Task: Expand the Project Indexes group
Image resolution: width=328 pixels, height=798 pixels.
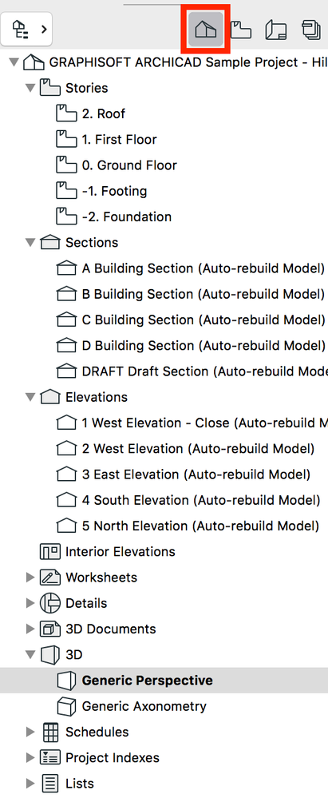Action: 30,758
